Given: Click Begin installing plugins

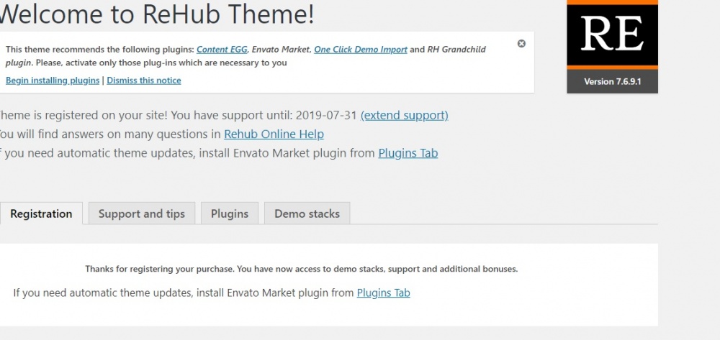Looking at the screenshot, I should pos(53,81).
